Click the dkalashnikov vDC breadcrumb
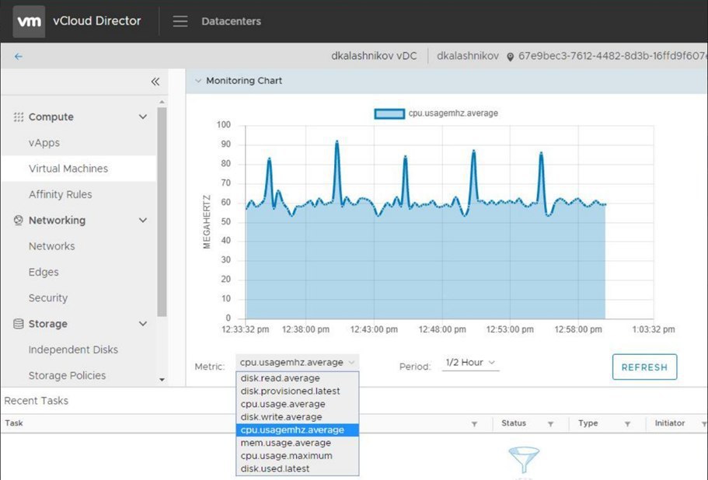The image size is (708, 480). click(x=374, y=56)
